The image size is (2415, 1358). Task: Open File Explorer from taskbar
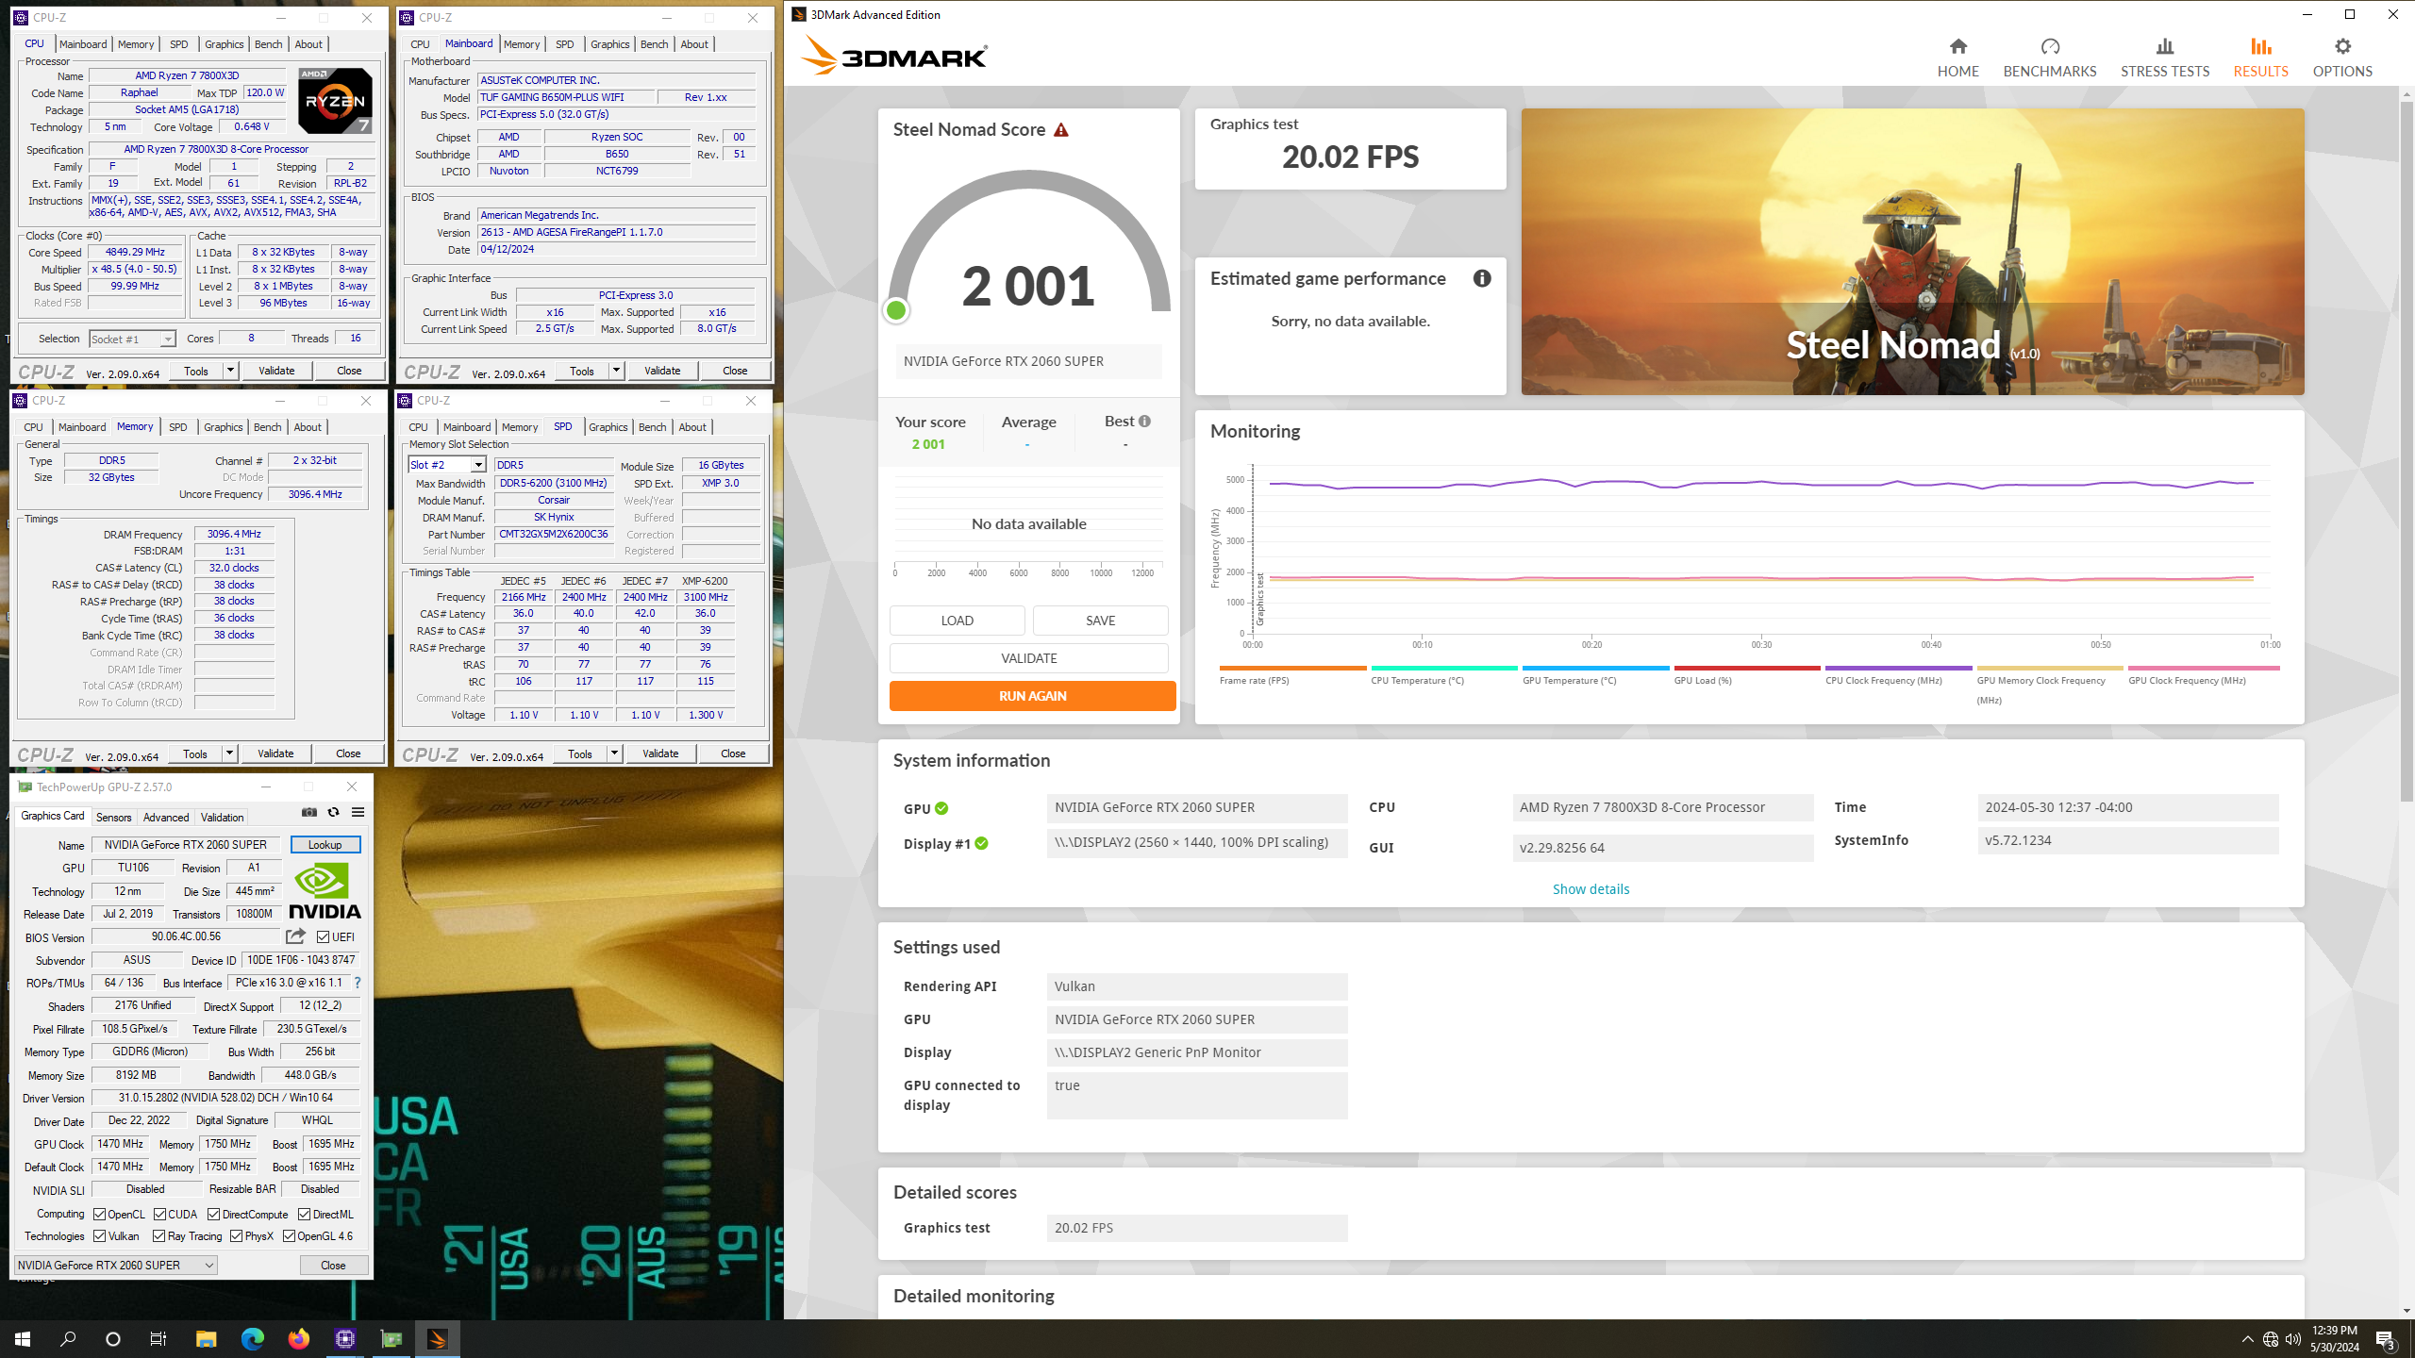tap(206, 1338)
